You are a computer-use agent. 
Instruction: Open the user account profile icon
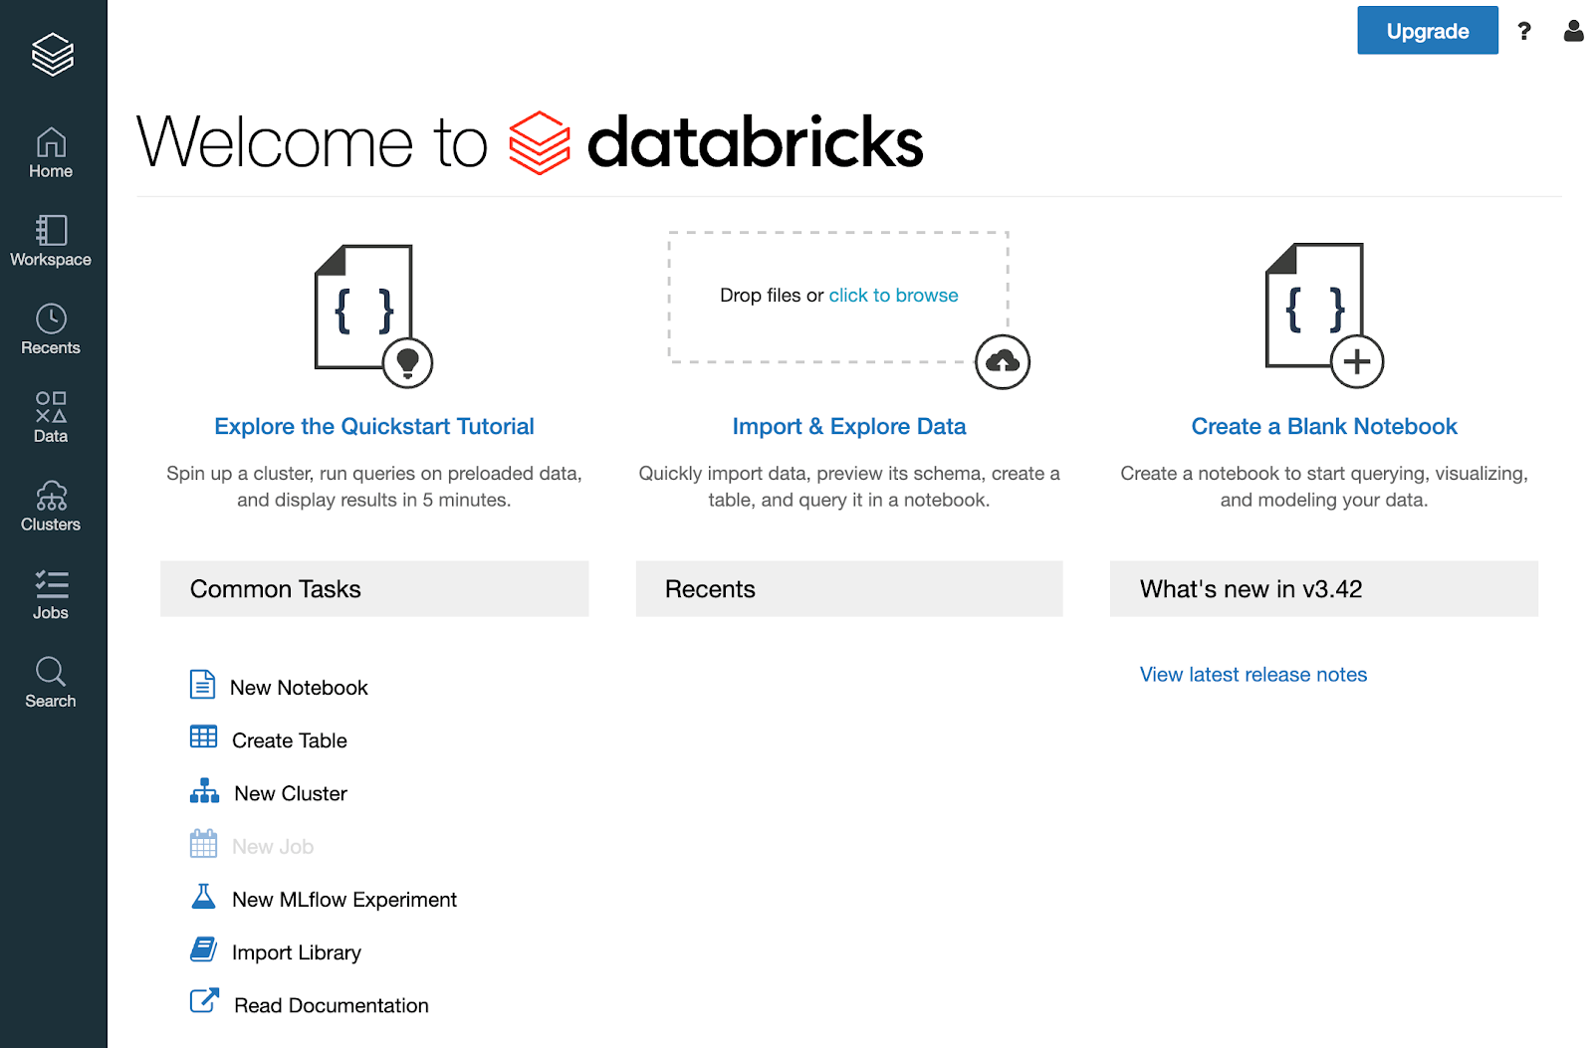1573,31
